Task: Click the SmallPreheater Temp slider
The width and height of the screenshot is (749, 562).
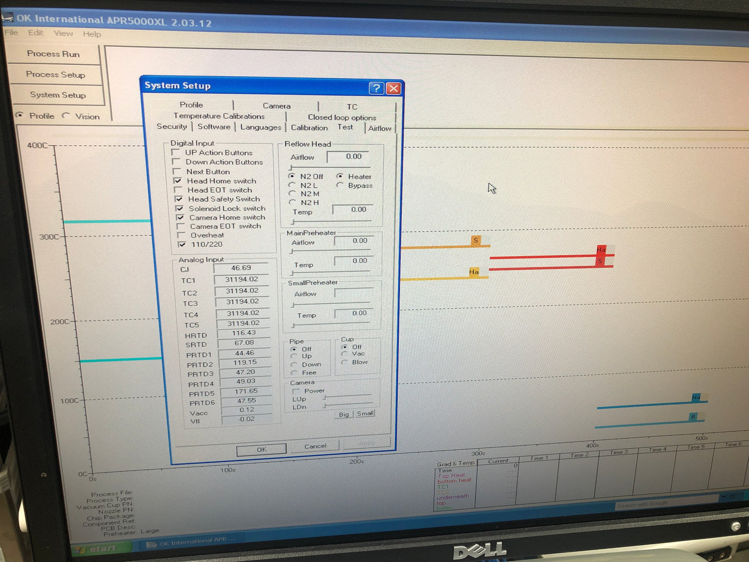Action: pos(331,325)
